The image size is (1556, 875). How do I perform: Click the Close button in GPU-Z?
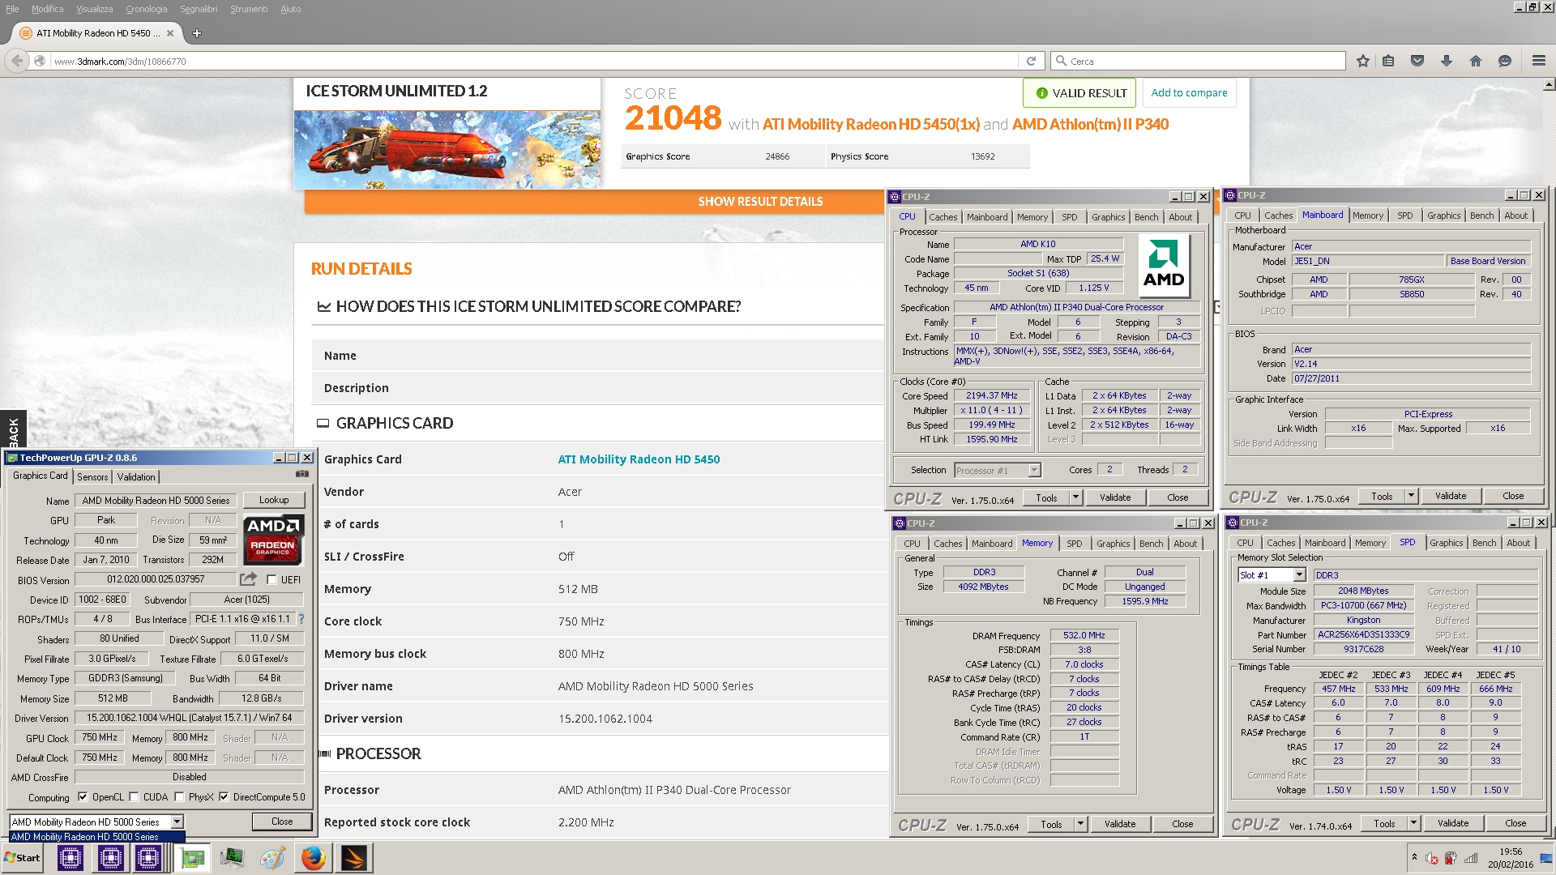(282, 822)
